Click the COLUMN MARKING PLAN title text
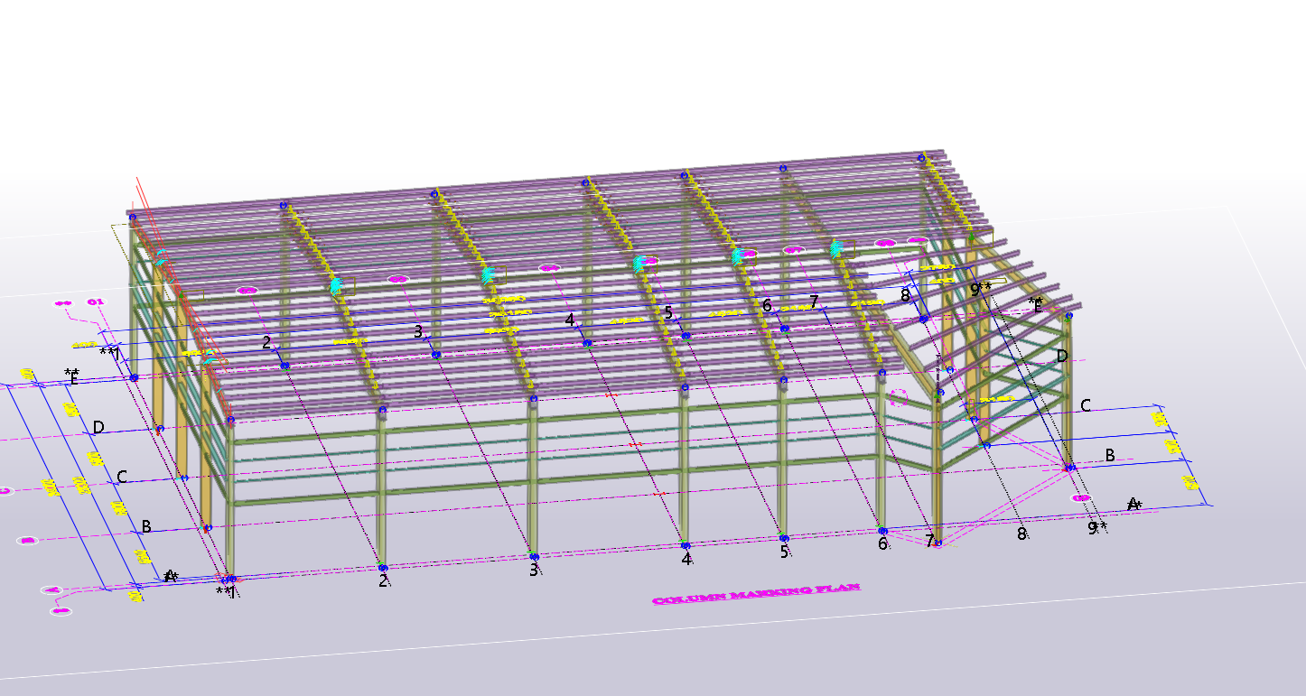 pos(756,594)
